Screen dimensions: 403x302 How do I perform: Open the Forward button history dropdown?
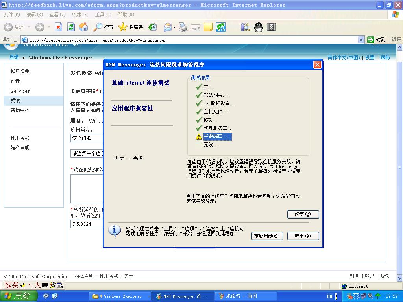click(48, 27)
